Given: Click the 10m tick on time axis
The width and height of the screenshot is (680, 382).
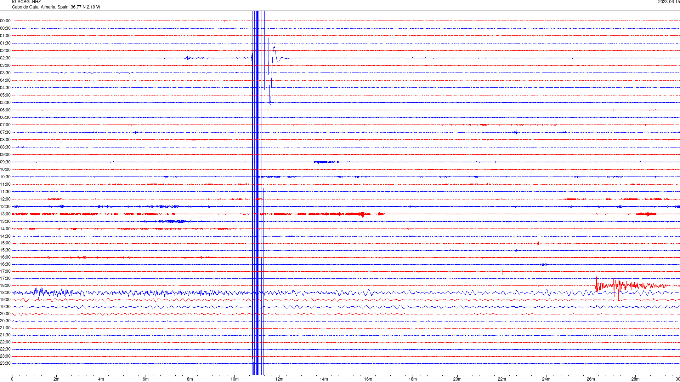Looking at the screenshot, I should pos(234,379).
